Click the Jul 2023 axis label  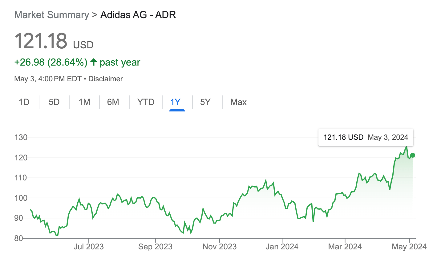[x=89, y=247]
